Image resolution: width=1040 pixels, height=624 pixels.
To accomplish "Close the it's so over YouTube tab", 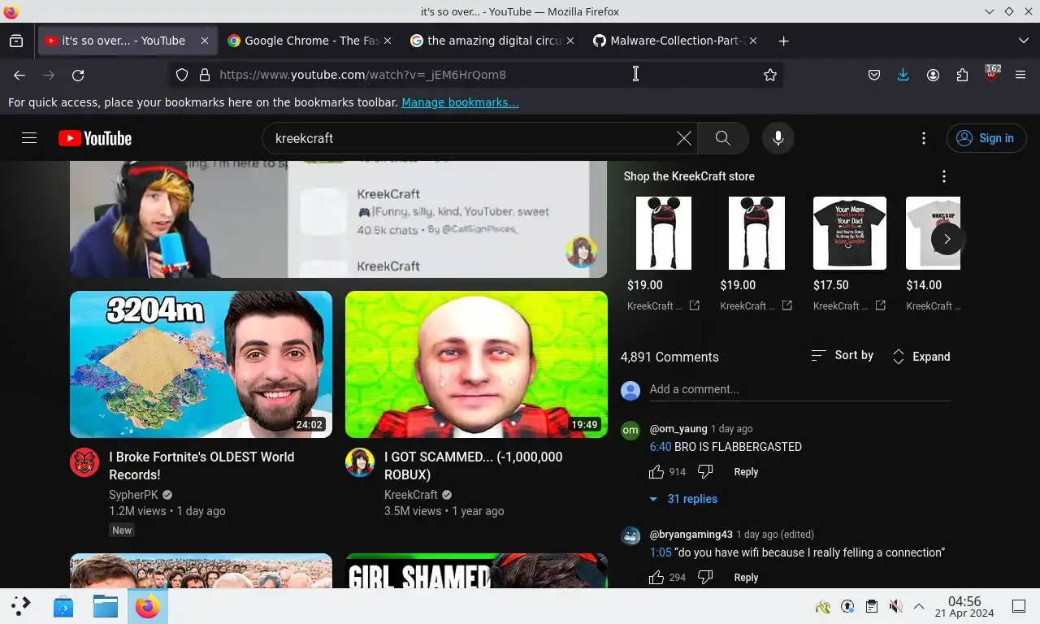I will (205, 41).
